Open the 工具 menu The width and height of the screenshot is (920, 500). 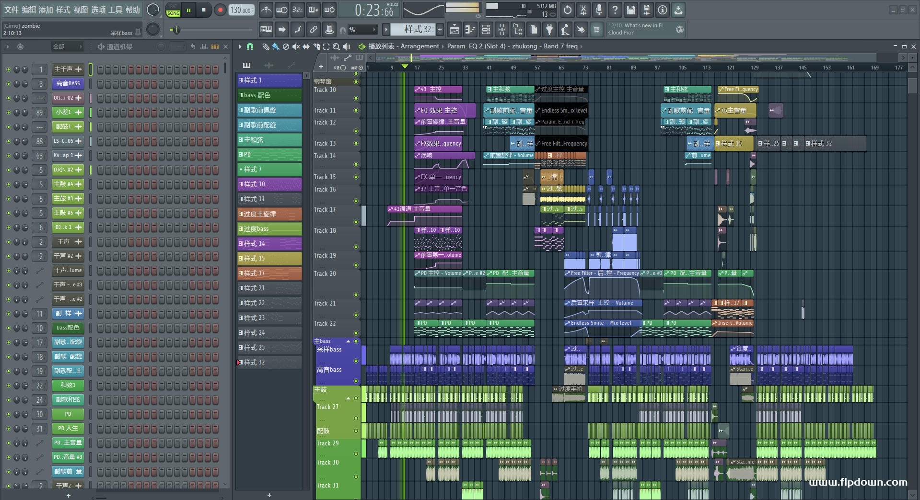115,10
